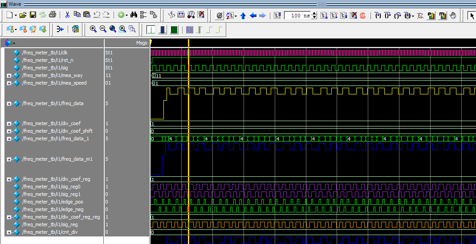This screenshot has height=244, width=476.
Task: Click the Cut scissors icon
Action: tap(67, 15)
